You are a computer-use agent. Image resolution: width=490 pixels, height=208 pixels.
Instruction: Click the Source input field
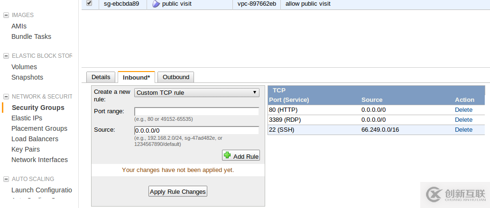[x=196, y=130]
